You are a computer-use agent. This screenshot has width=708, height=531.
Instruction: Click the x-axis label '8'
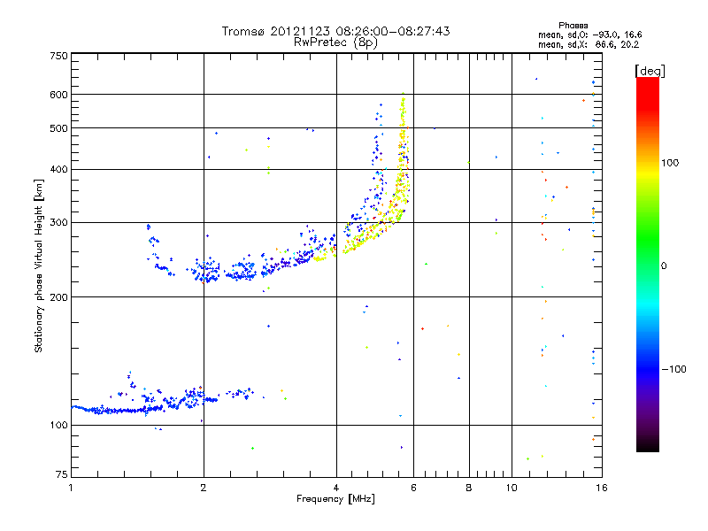click(x=469, y=488)
